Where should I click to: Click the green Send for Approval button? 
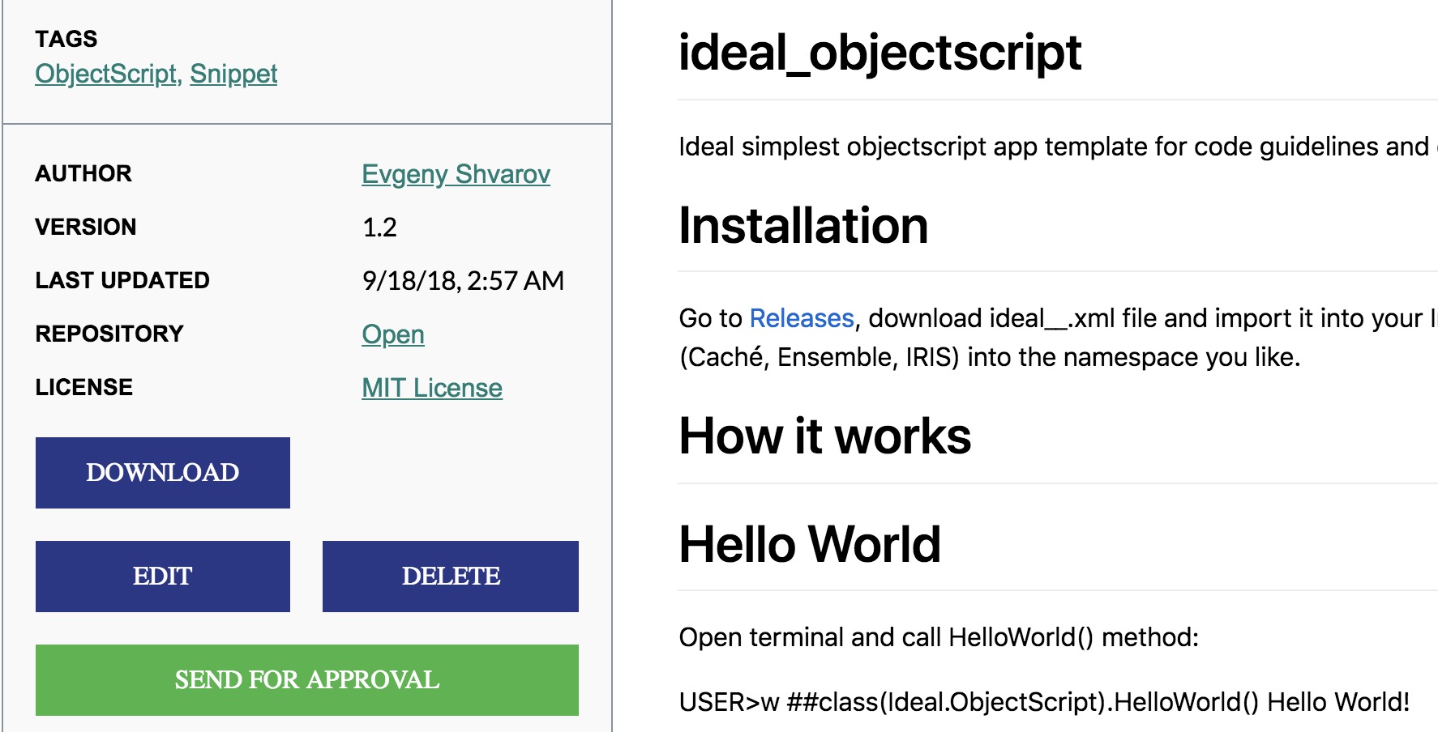pyautogui.click(x=306, y=680)
